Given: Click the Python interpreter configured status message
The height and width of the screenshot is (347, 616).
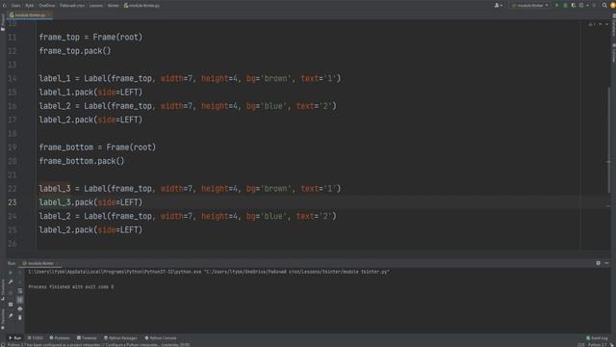Looking at the screenshot, I should point(98,345).
